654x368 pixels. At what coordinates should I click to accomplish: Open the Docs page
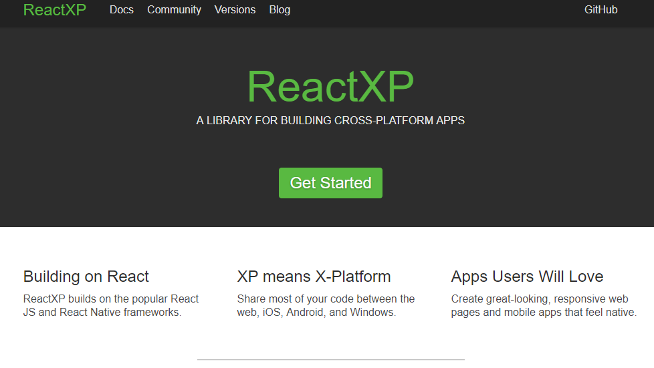point(122,9)
